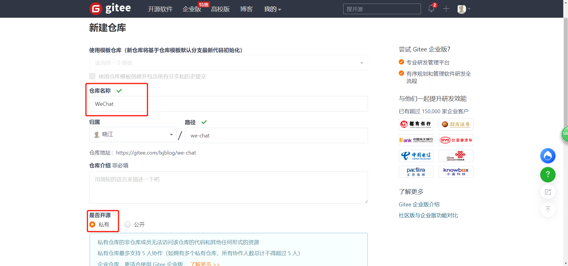Expand the 归属 owner dropdown 晓江
This screenshot has width=568, height=266.
pos(133,134)
